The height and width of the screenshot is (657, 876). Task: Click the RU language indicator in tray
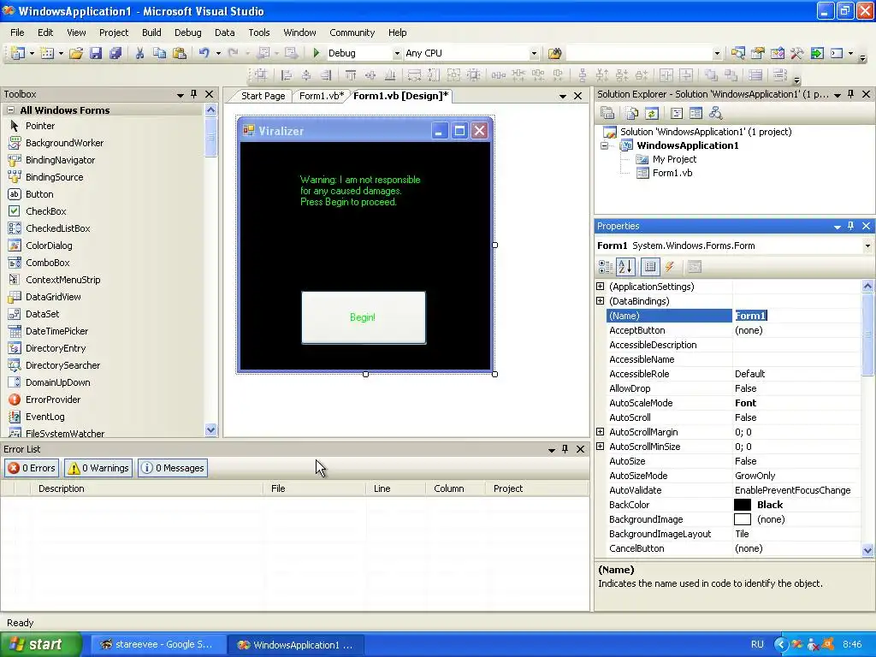click(757, 645)
